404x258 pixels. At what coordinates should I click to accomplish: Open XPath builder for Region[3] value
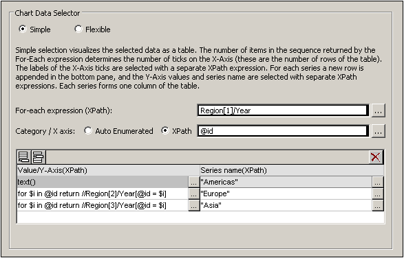tap(194, 205)
